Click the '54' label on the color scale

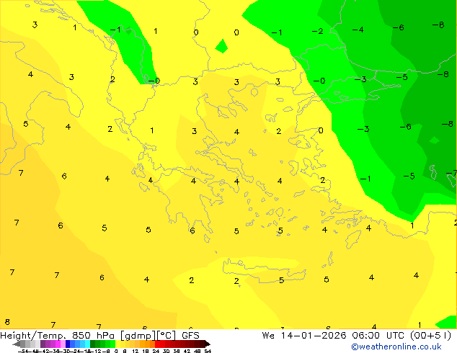tap(208, 351)
